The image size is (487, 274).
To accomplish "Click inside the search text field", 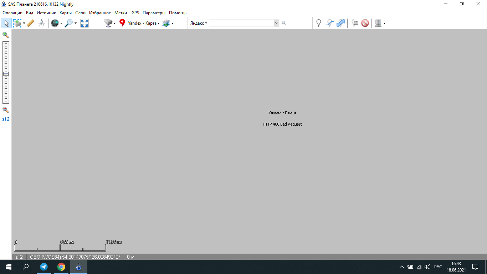I will (x=241, y=23).
